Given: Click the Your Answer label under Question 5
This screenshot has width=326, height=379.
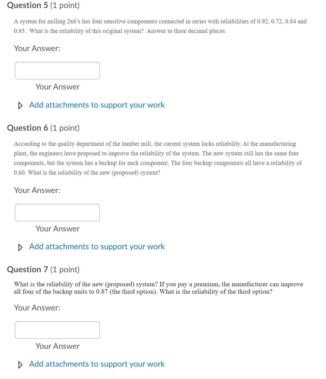Looking at the screenshot, I should coord(57,87).
